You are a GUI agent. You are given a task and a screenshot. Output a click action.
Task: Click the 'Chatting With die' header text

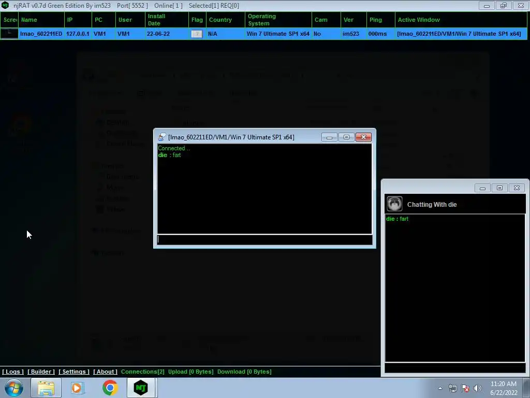pos(432,204)
